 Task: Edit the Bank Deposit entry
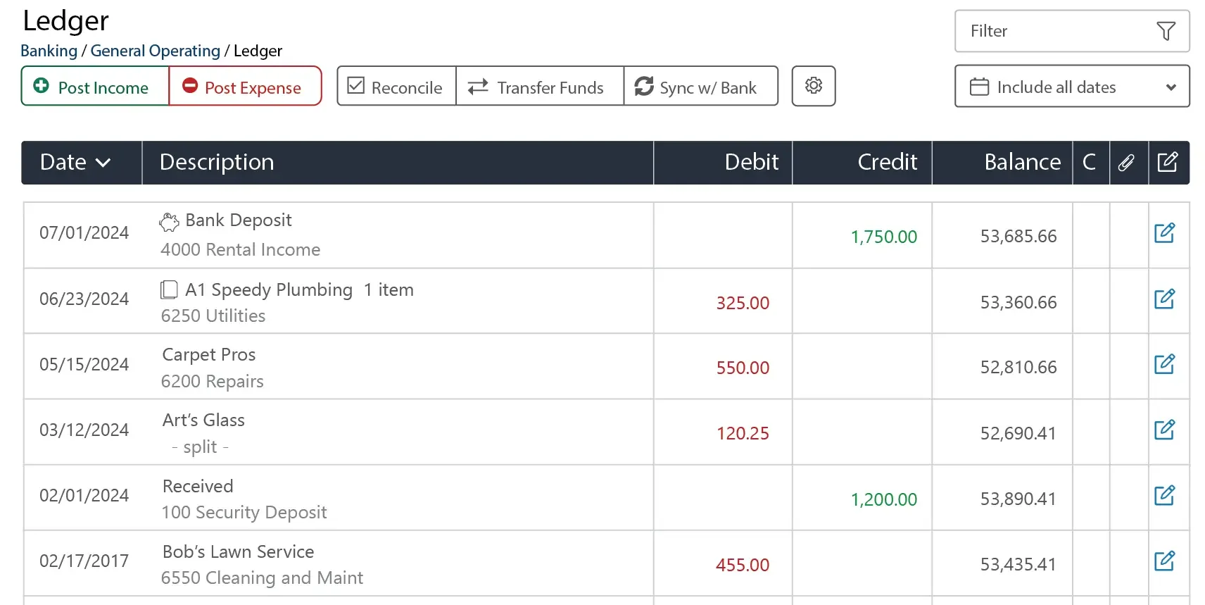point(1164,232)
